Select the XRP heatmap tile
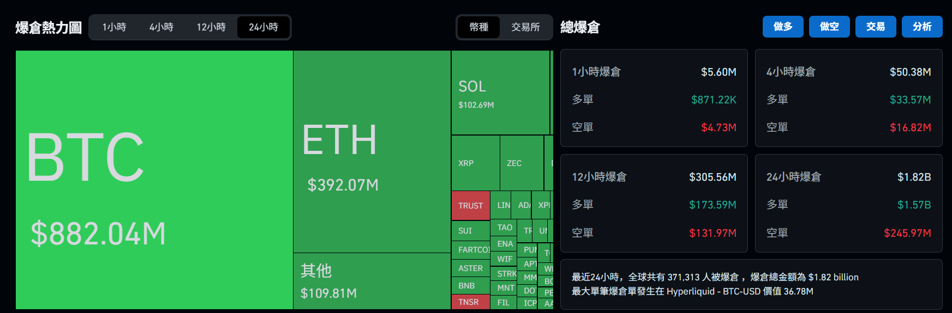Image resolution: width=952 pixels, height=313 pixels. click(475, 163)
